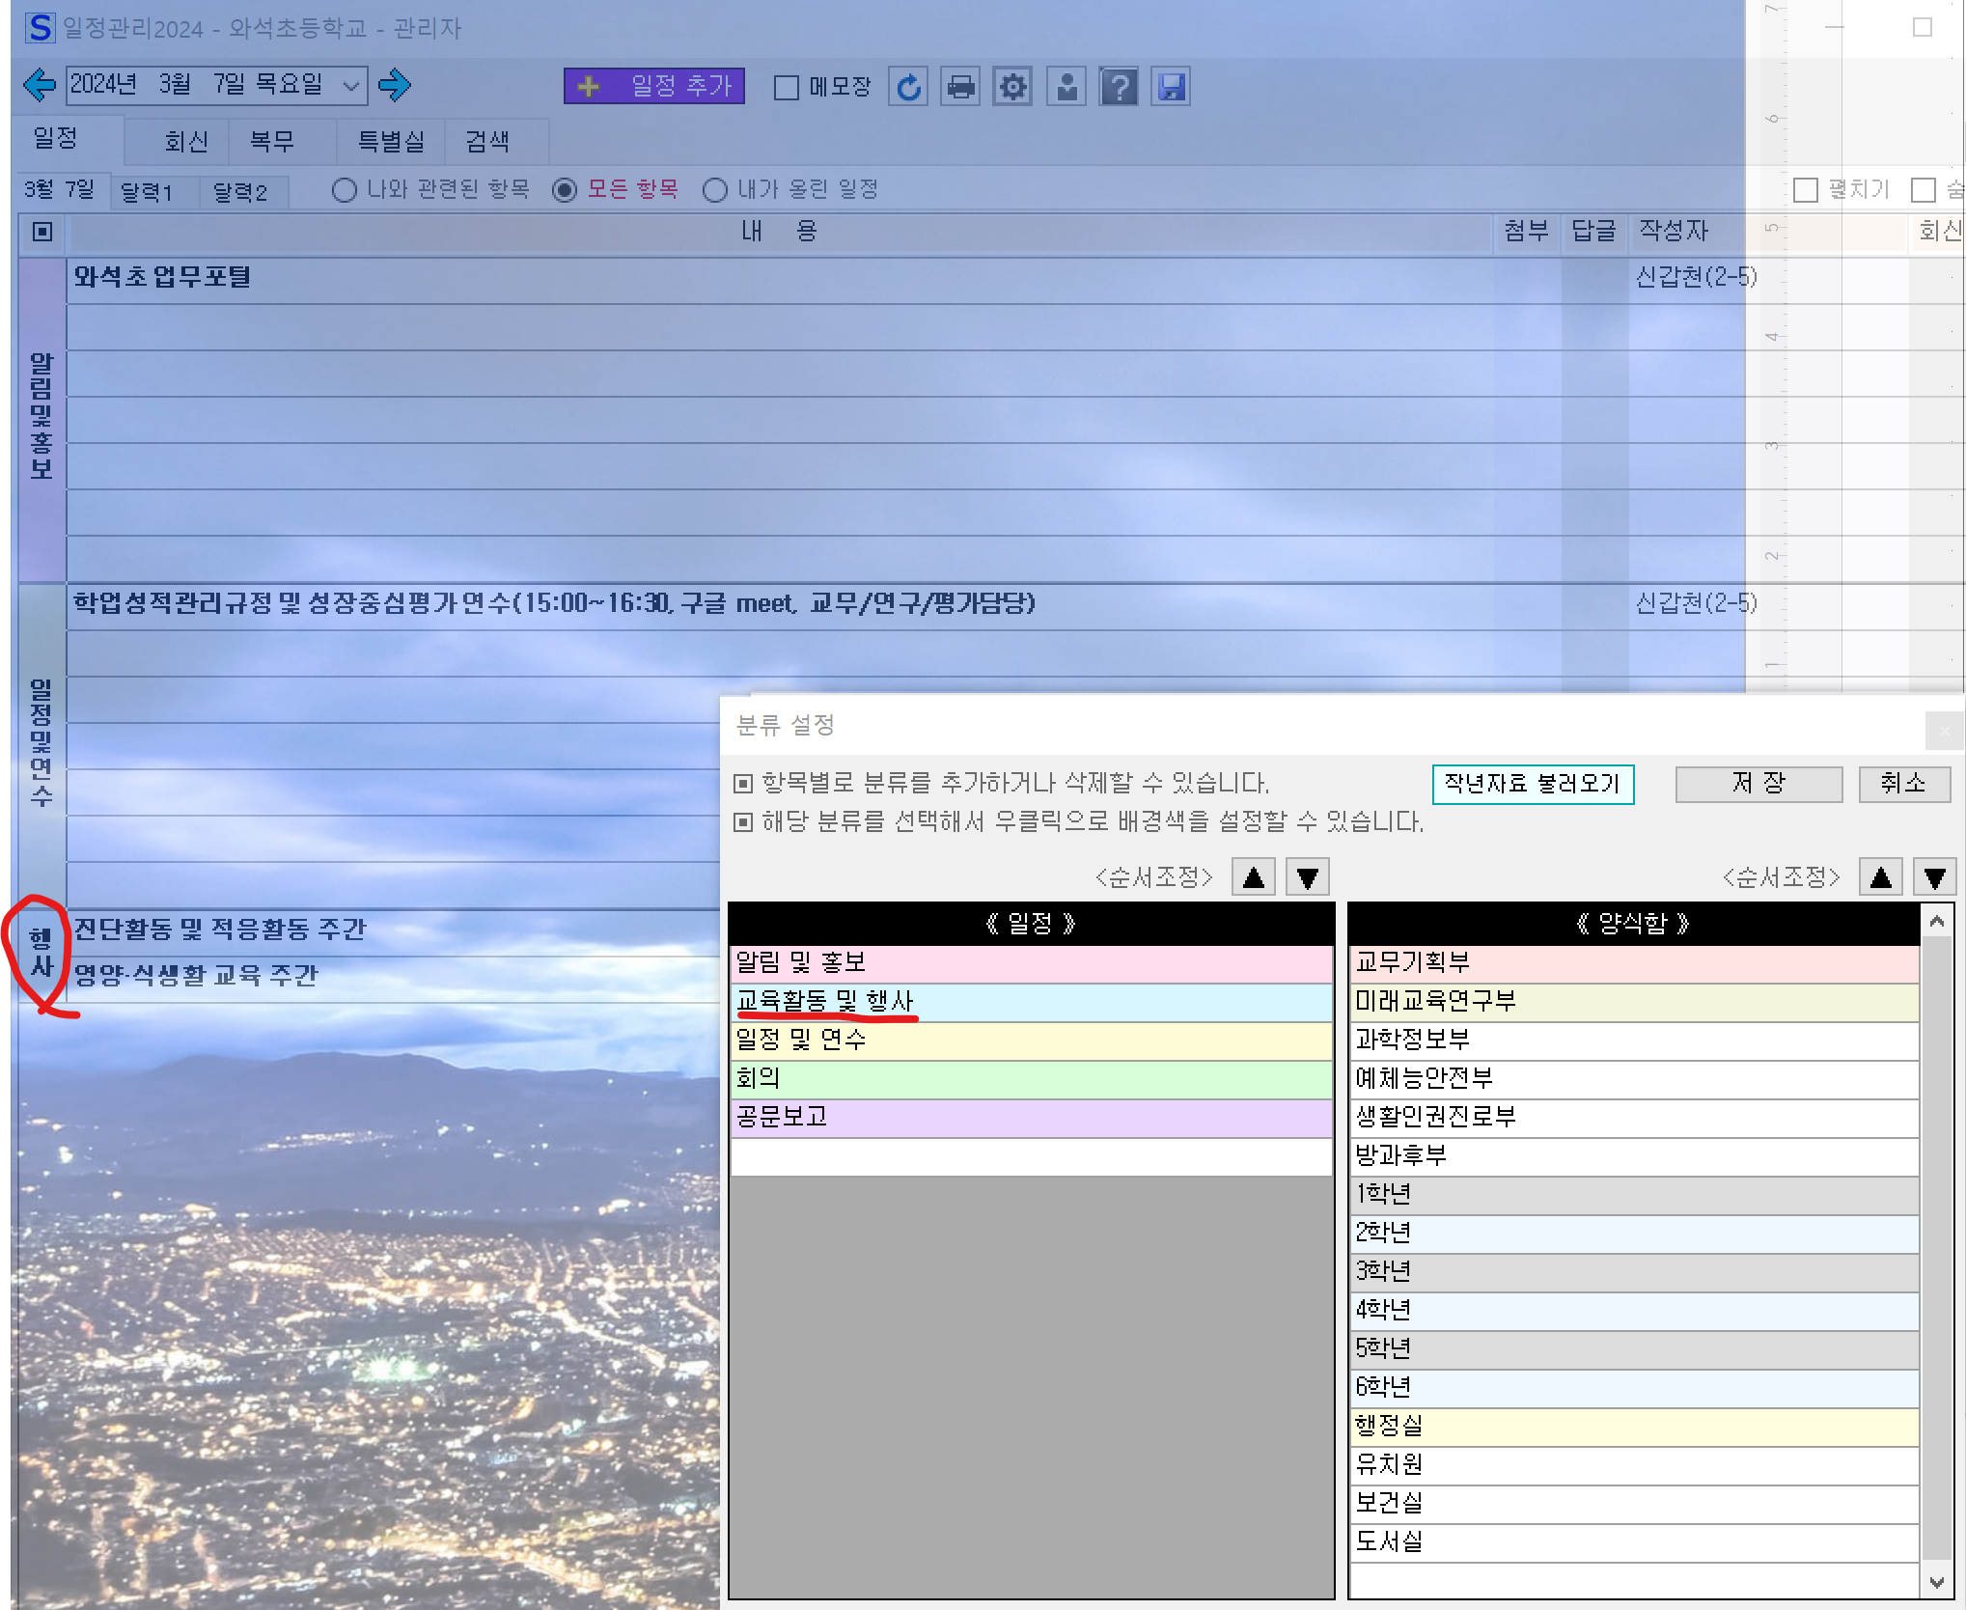The height and width of the screenshot is (1610, 1966).
Task: Click the 일정 추가 button
Action: pyautogui.click(x=653, y=86)
